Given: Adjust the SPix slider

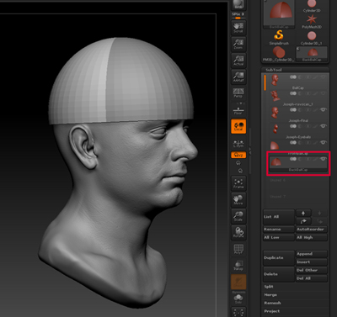Looking at the screenshot, I should [238, 16].
